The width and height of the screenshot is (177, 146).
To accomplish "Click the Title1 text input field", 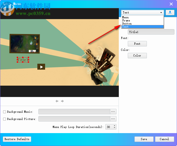I will (151, 32).
